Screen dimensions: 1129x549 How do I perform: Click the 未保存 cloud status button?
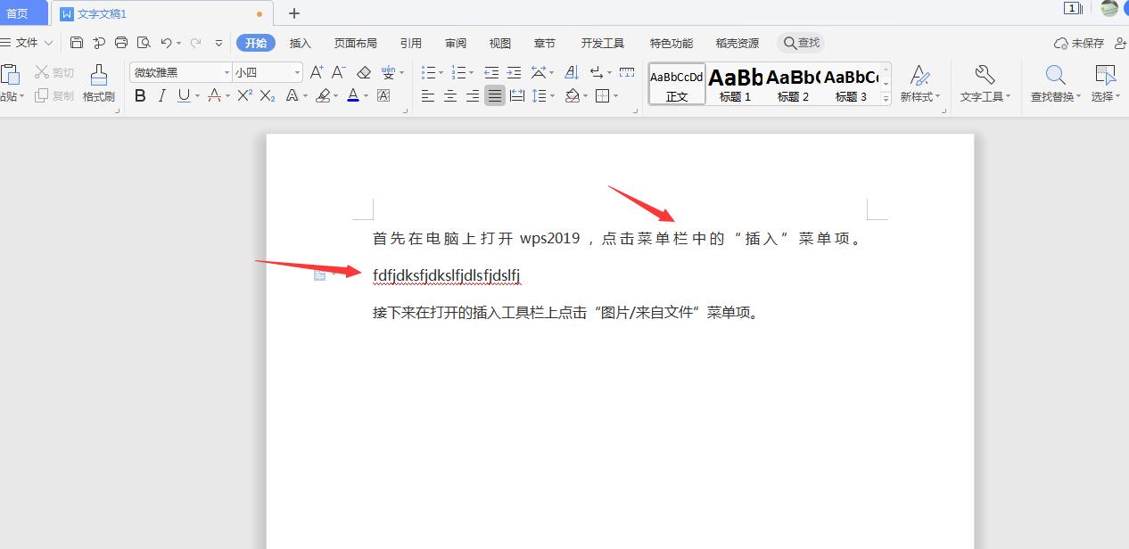(x=1079, y=43)
